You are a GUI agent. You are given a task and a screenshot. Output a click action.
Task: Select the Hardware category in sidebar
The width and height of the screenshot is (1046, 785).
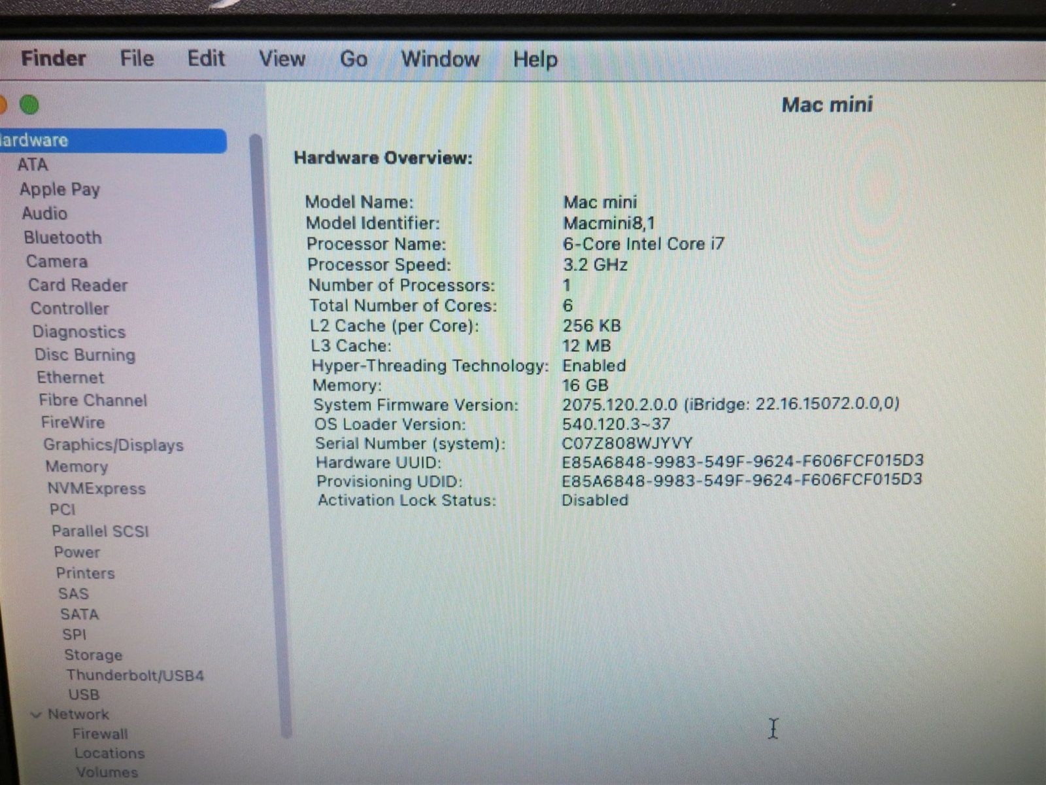coord(113,141)
